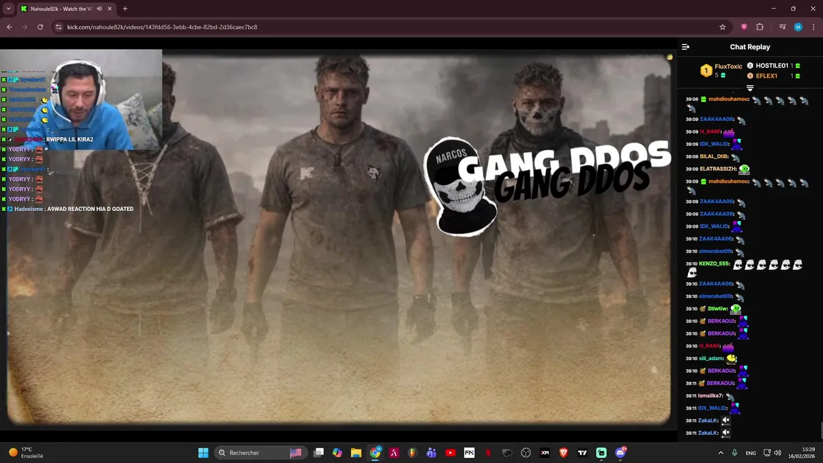Click username Sttwtiw in chat
This screenshot has width=823, height=463.
[x=718, y=309]
